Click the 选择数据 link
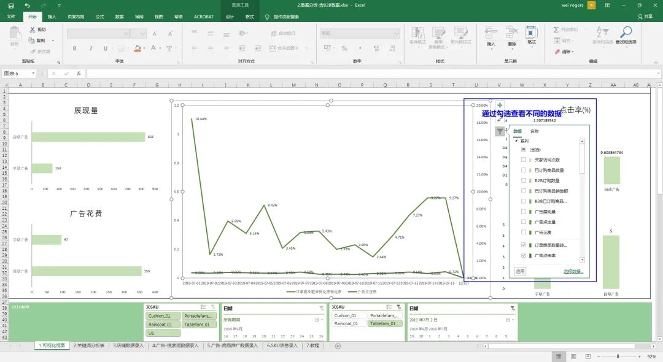Screen dimensions: 663x362 [x=573, y=271]
